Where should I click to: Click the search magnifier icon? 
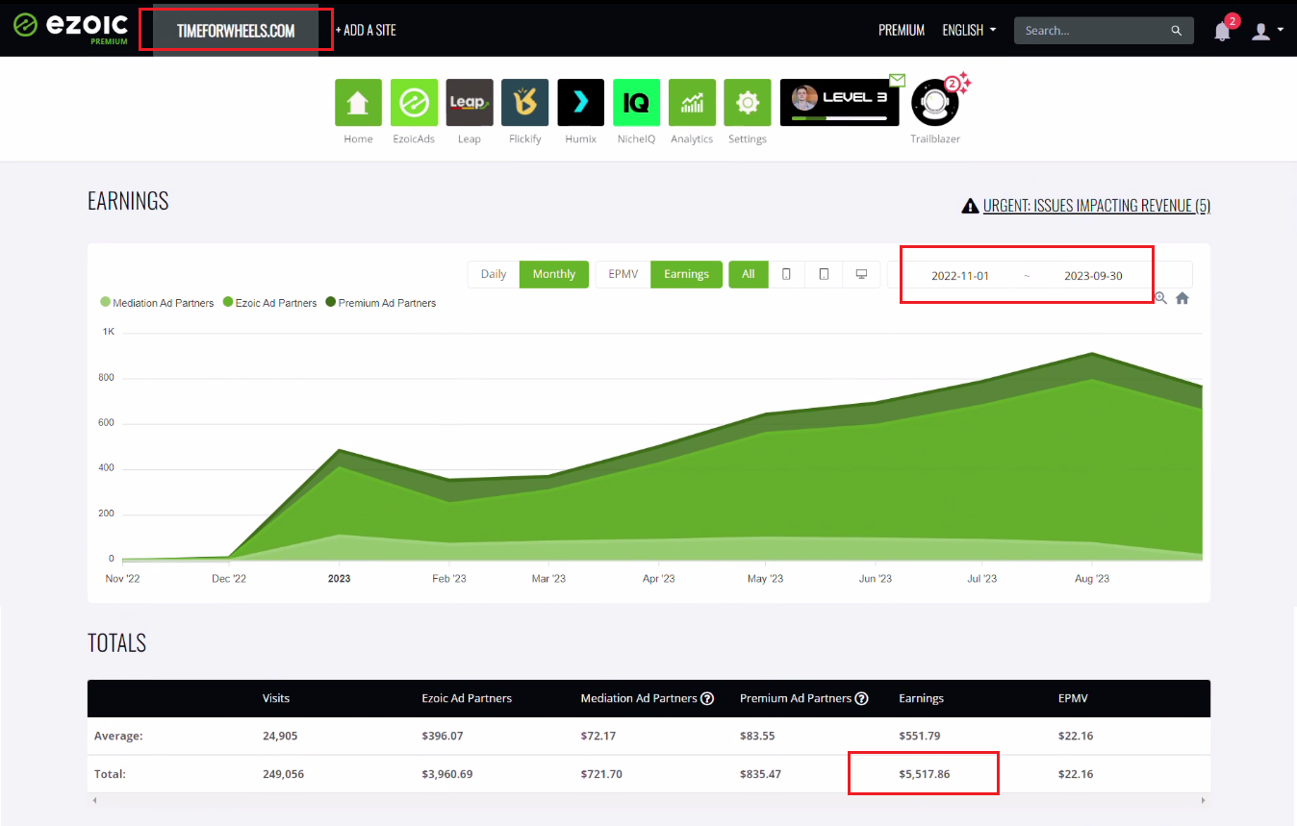[x=1177, y=31]
